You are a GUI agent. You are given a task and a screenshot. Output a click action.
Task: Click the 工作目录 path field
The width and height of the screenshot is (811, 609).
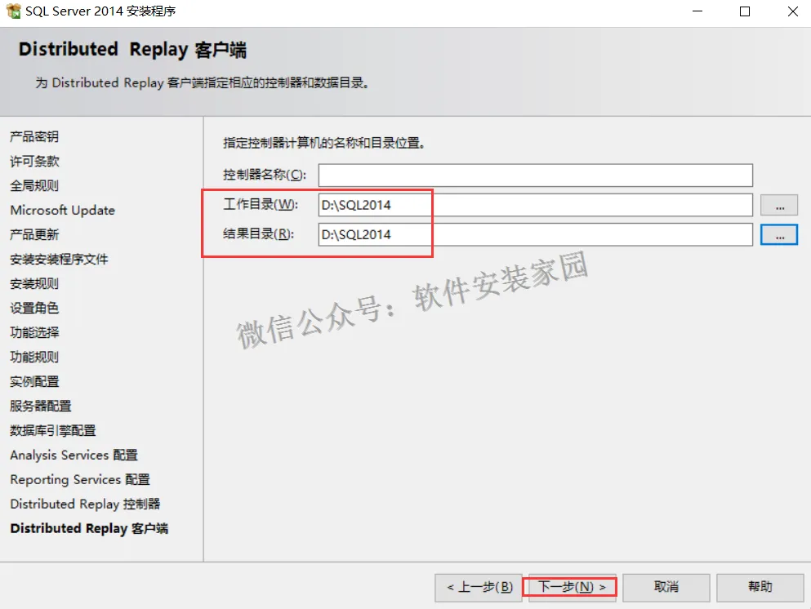[535, 205]
